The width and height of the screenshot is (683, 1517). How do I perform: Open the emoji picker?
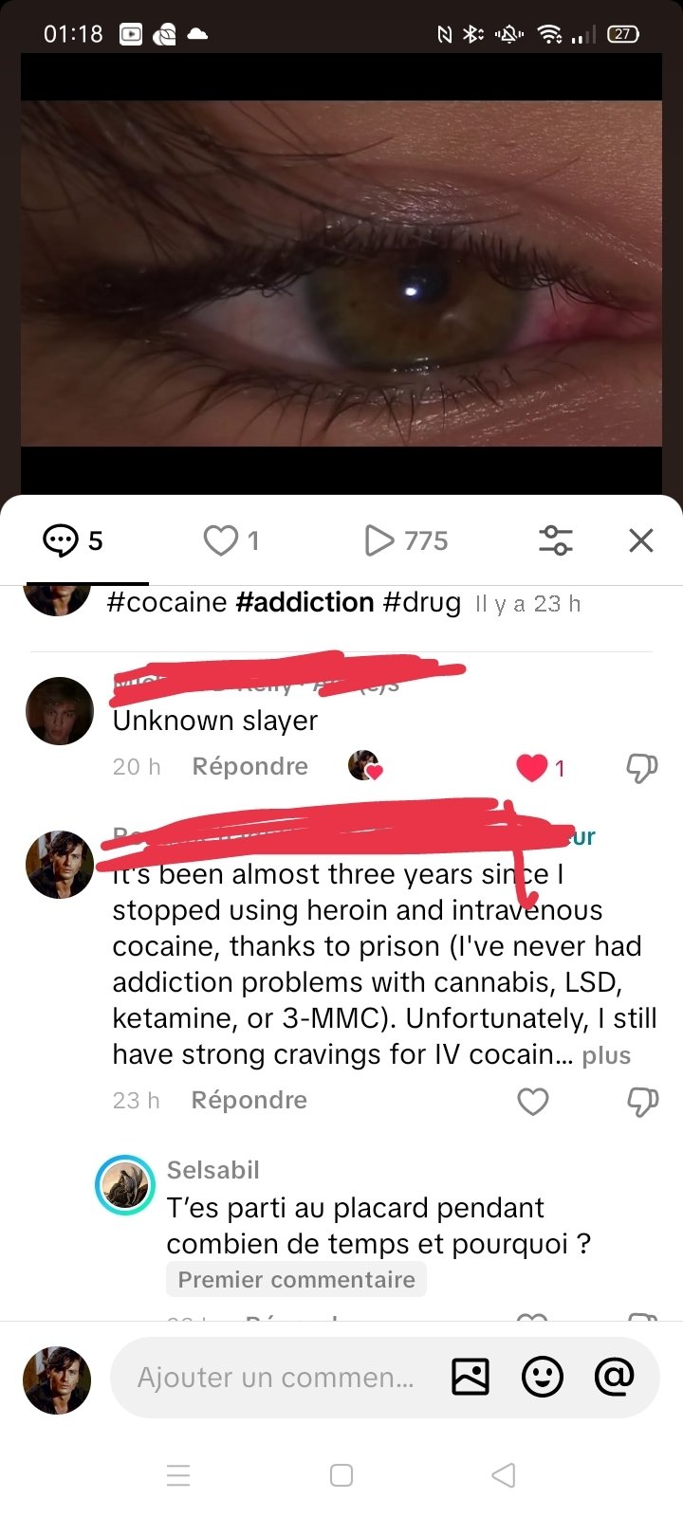click(543, 1377)
